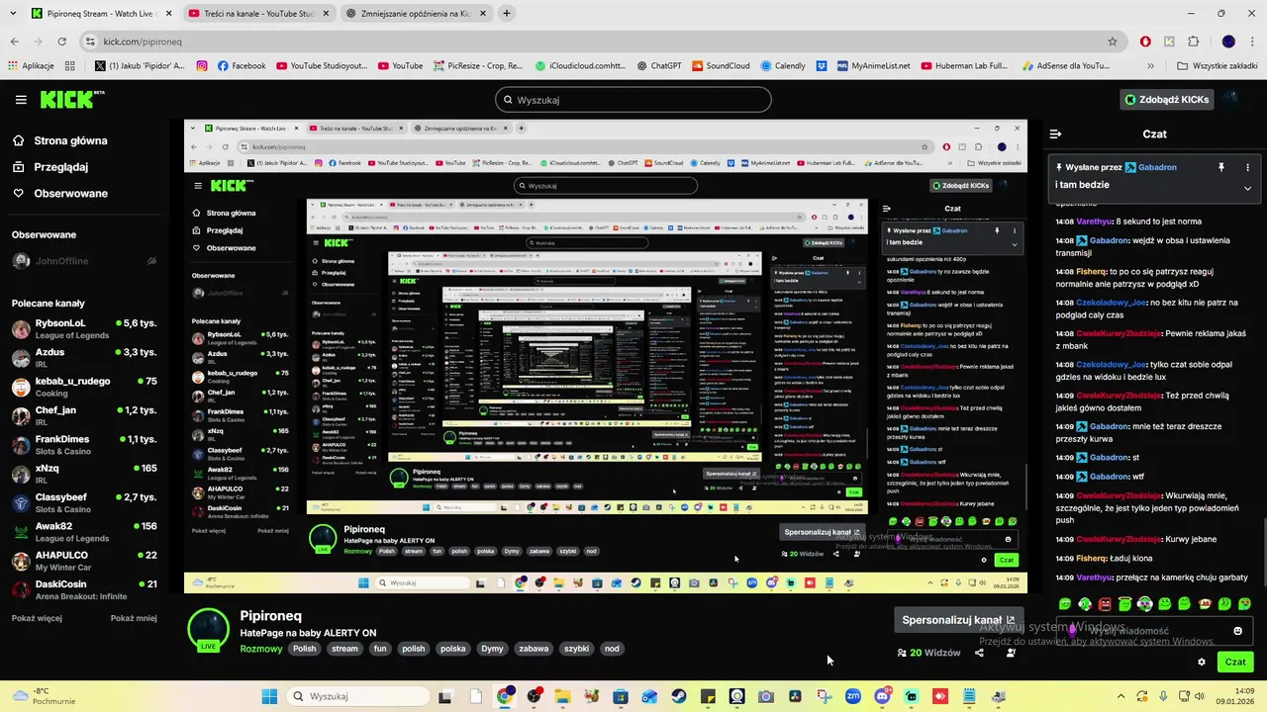The height and width of the screenshot is (712, 1267).
Task: Open the user profile avatar in Kick header
Action: (1231, 99)
